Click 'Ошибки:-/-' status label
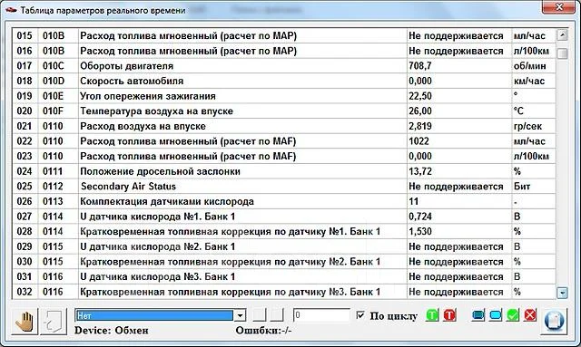Image resolution: width=581 pixels, height=347 pixels. click(263, 330)
